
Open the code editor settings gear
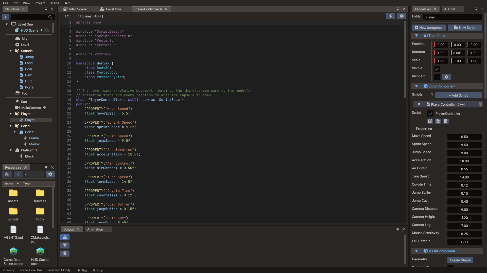coord(402,16)
